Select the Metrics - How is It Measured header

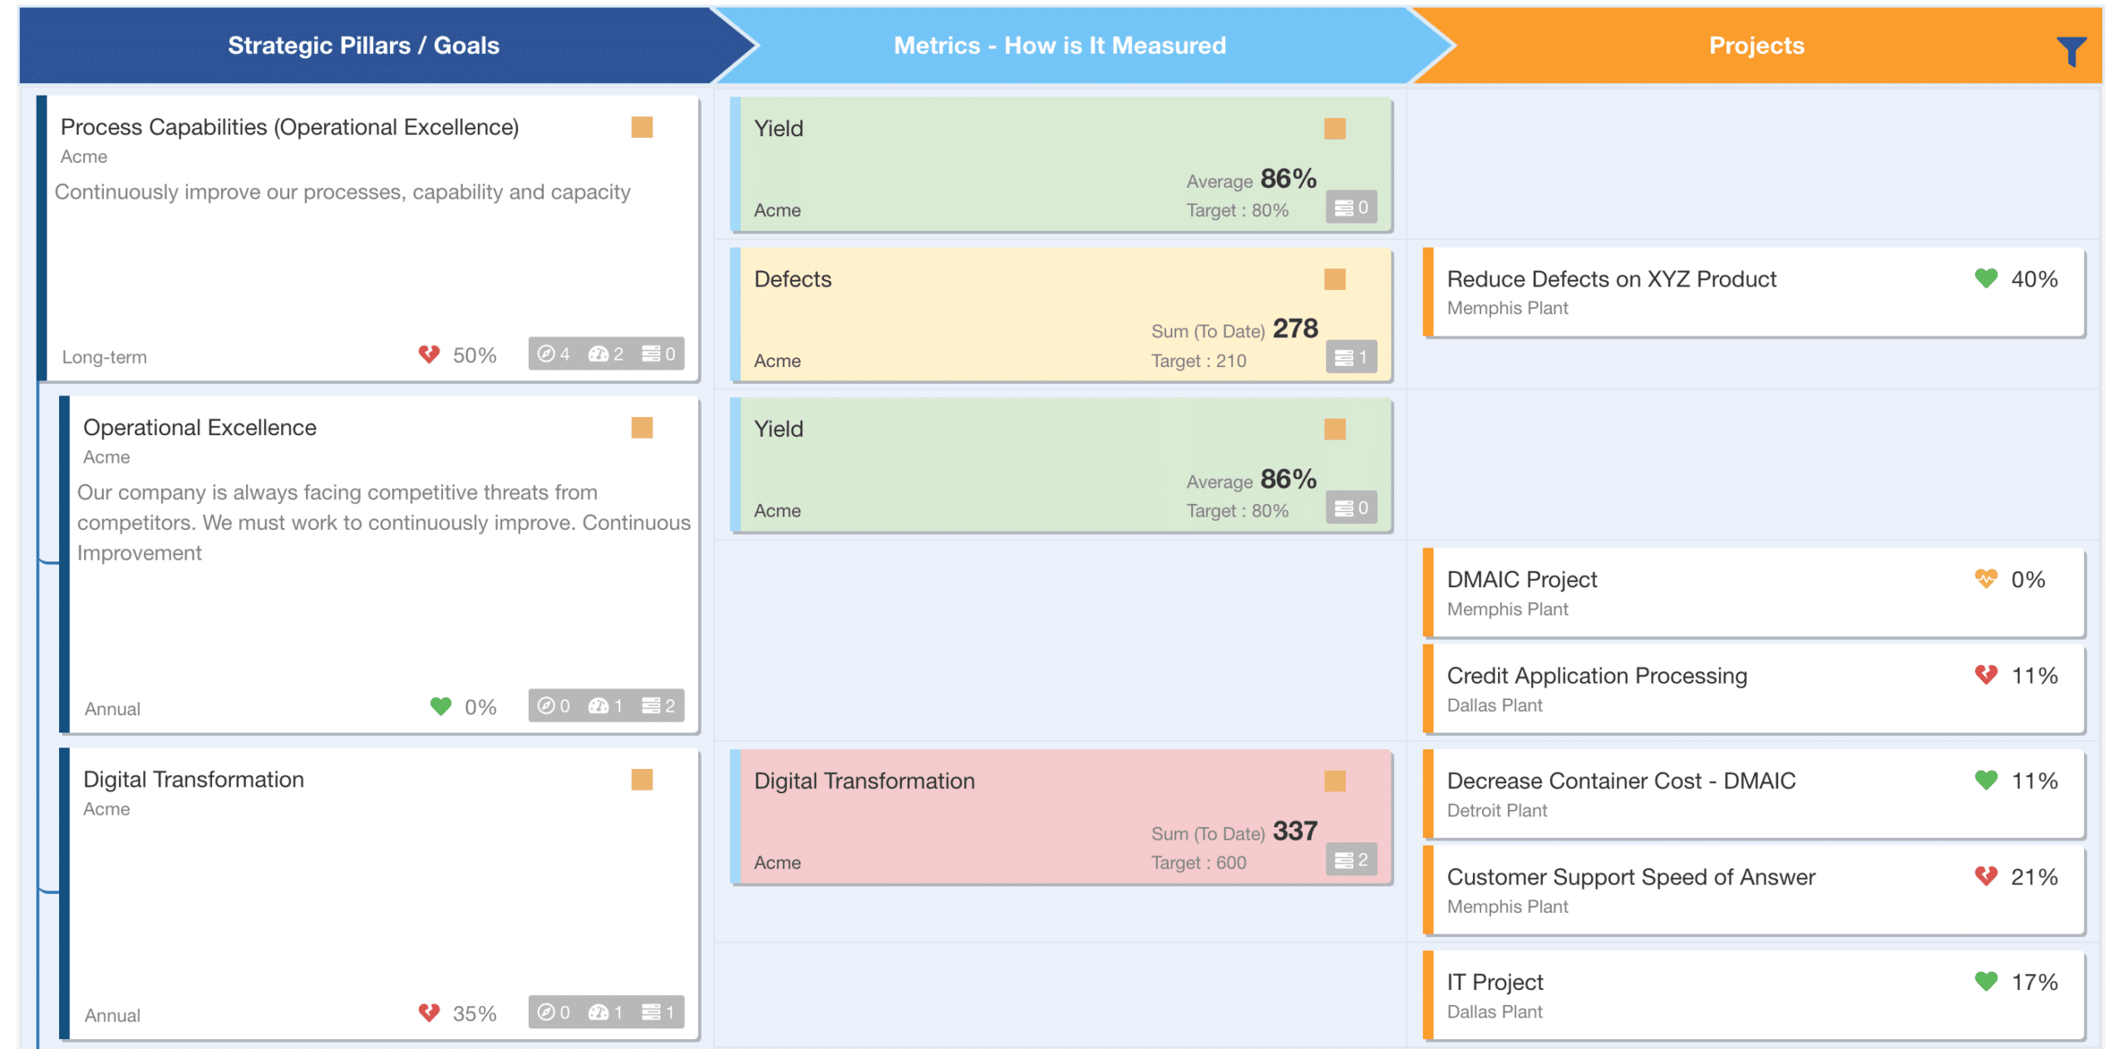tap(1060, 46)
